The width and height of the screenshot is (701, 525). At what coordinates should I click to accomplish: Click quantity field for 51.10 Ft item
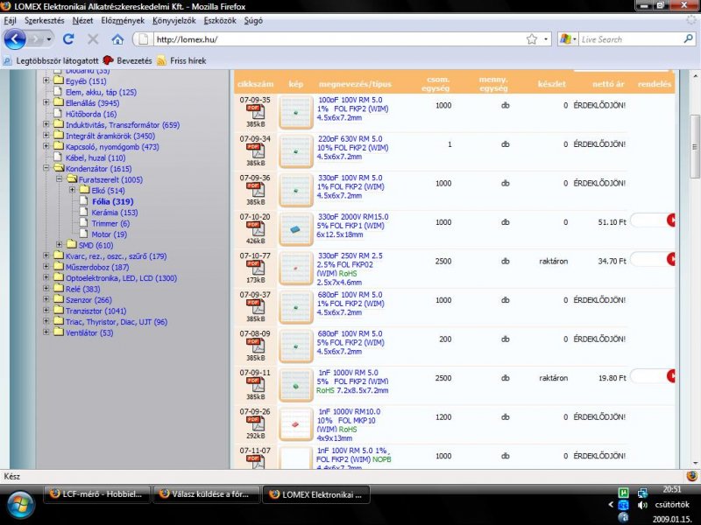click(648, 220)
